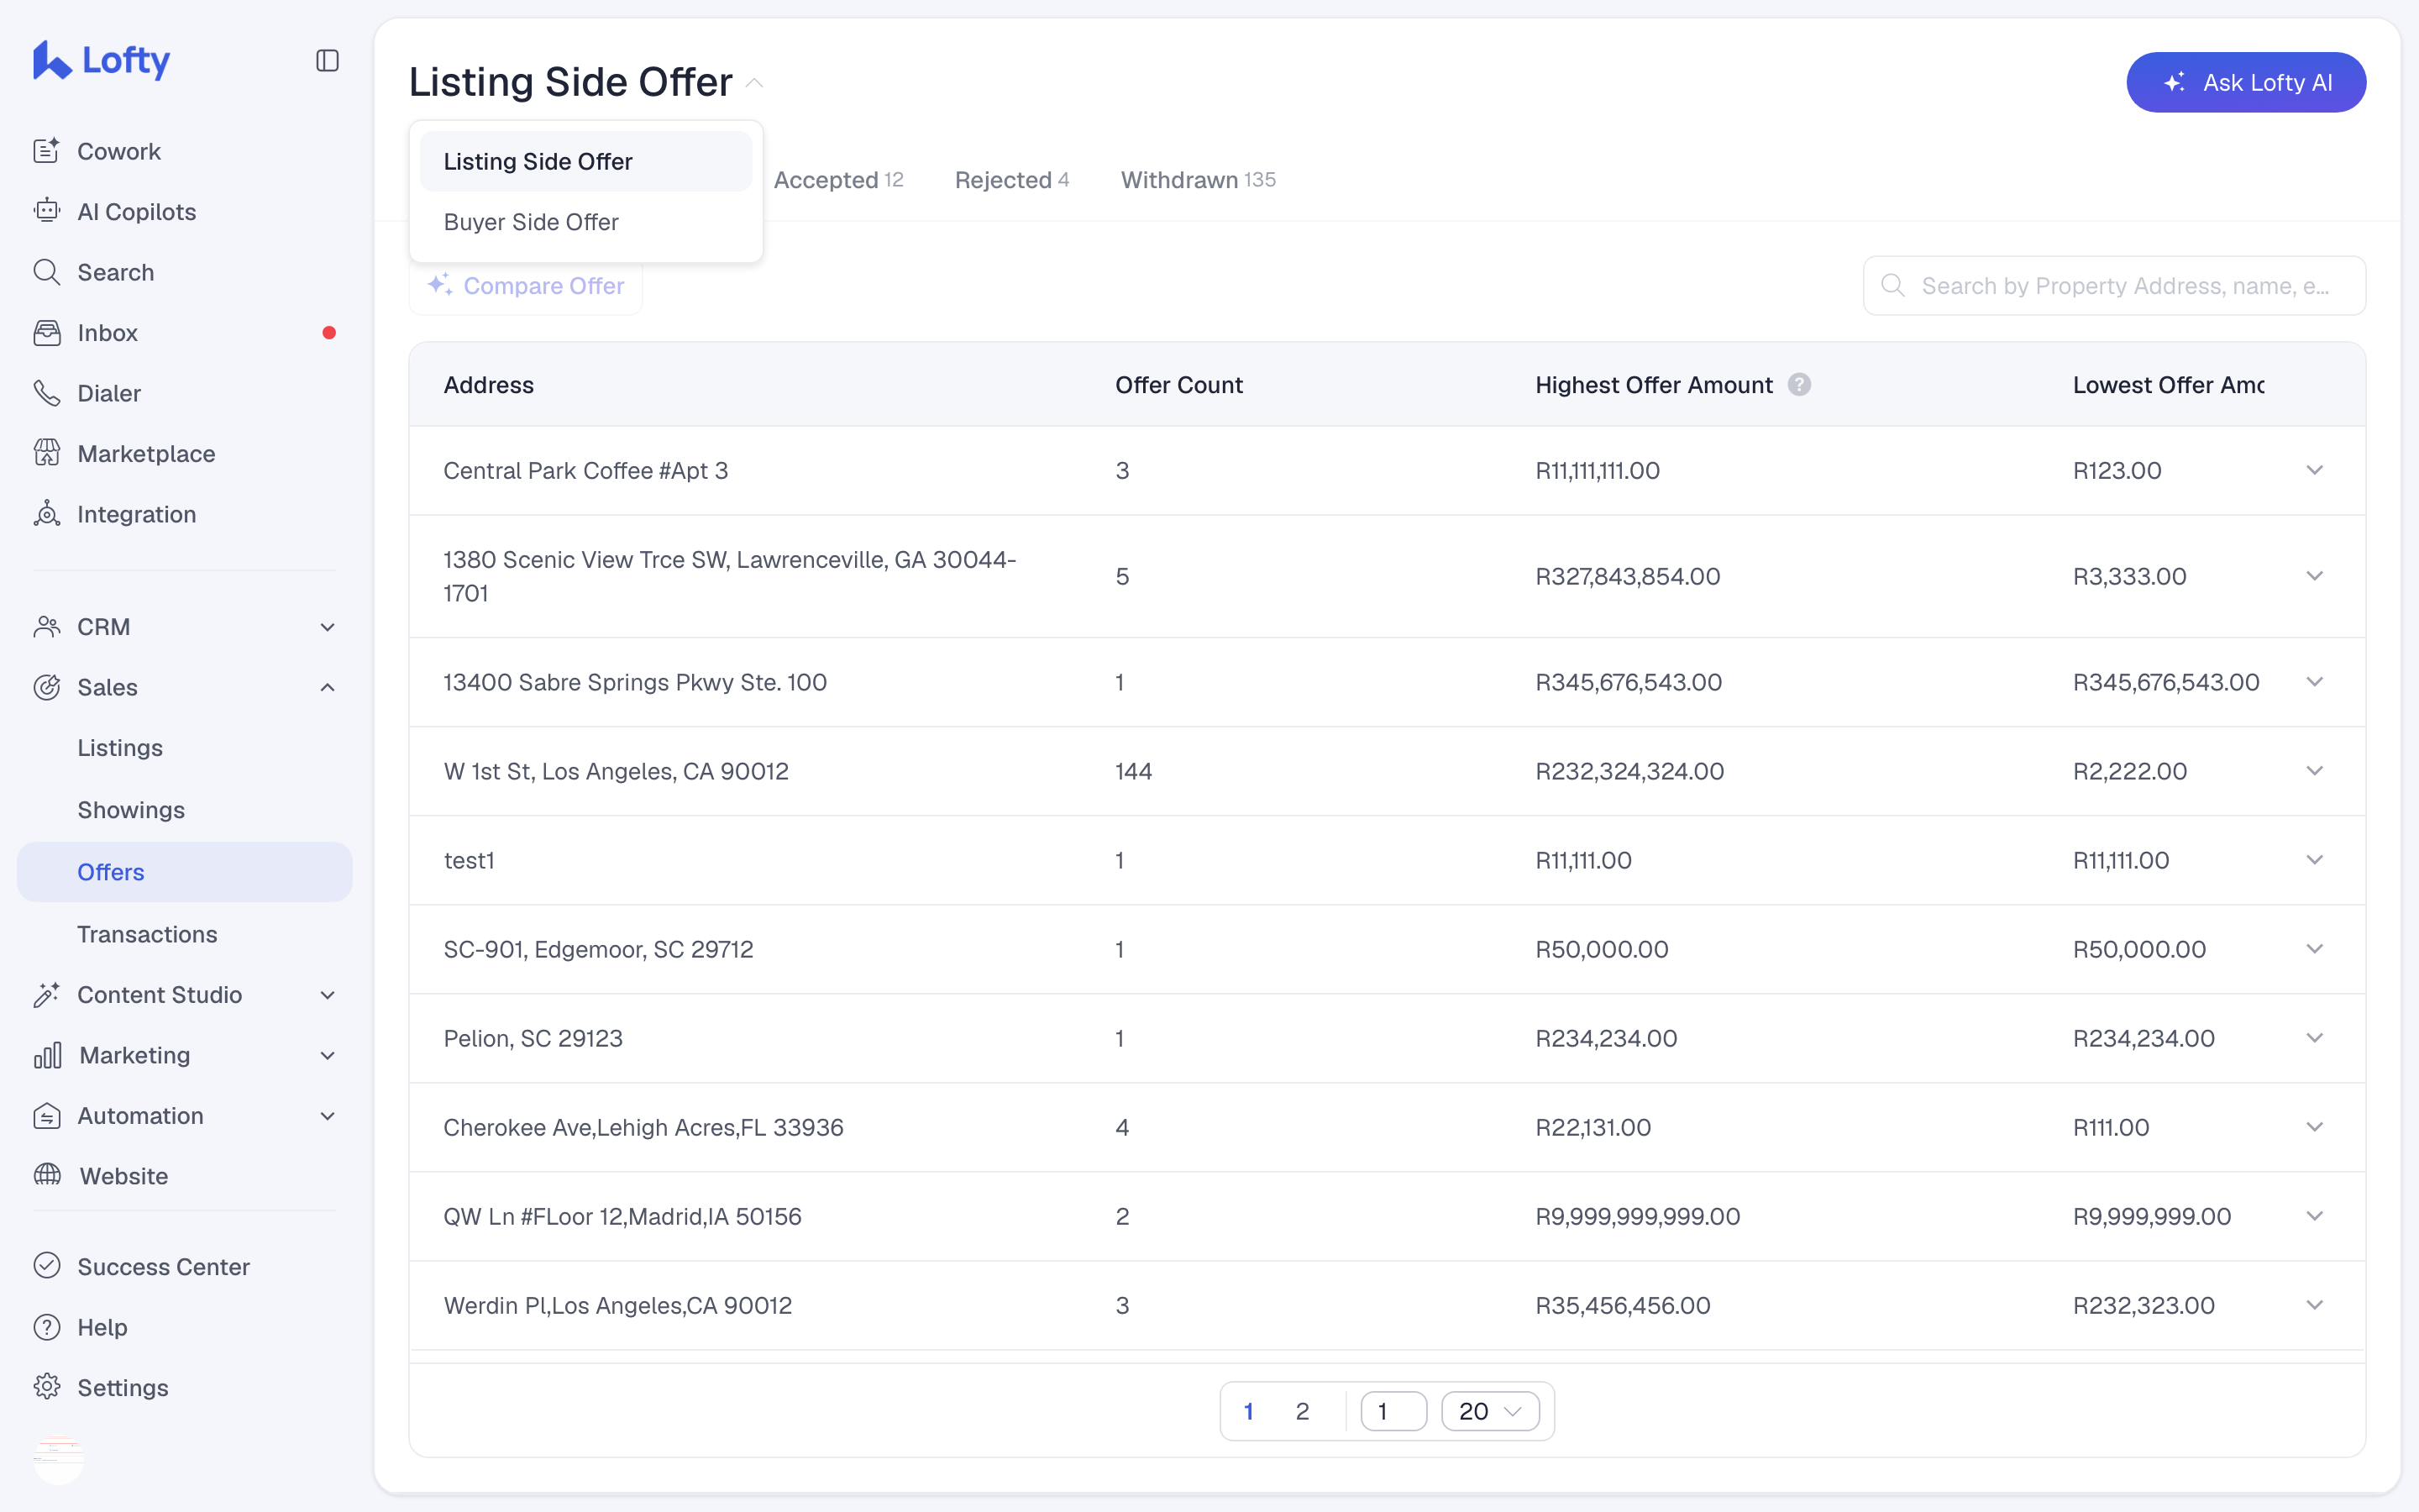Open Integration icon in sidebar
Screen dimensions: 2419x1512
pyautogui.click(x=47, y=514)
